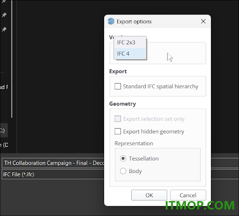
Task: Click the middle pin icon in sidebar
Action: coord(4,15)
